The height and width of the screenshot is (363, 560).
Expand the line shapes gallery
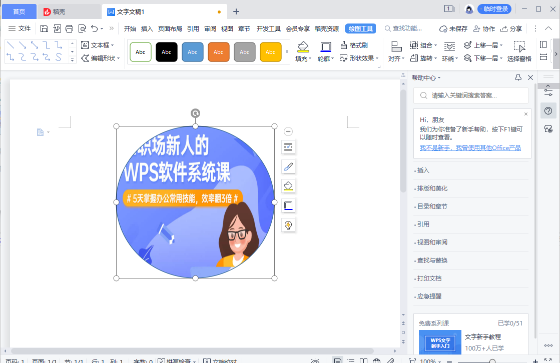click(72, 60)
